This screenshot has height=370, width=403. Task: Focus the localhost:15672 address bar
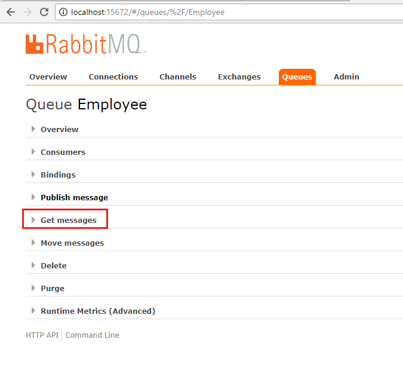[229, 12]
